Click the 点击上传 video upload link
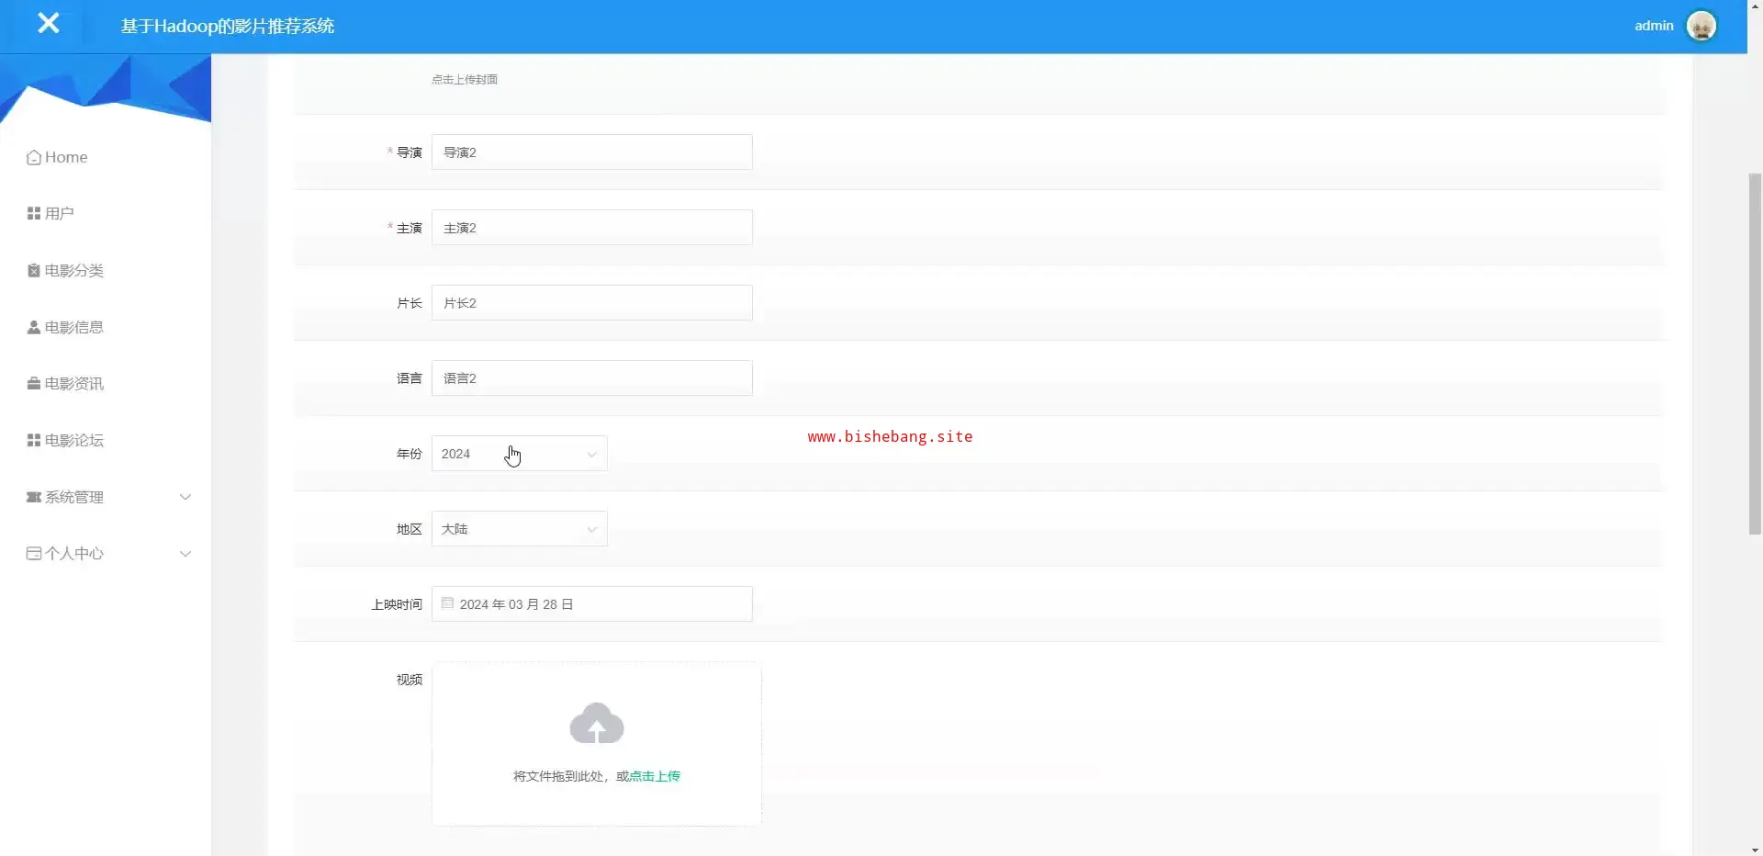The height and width of the screenshot is (856, 1763). coord(655,776)
